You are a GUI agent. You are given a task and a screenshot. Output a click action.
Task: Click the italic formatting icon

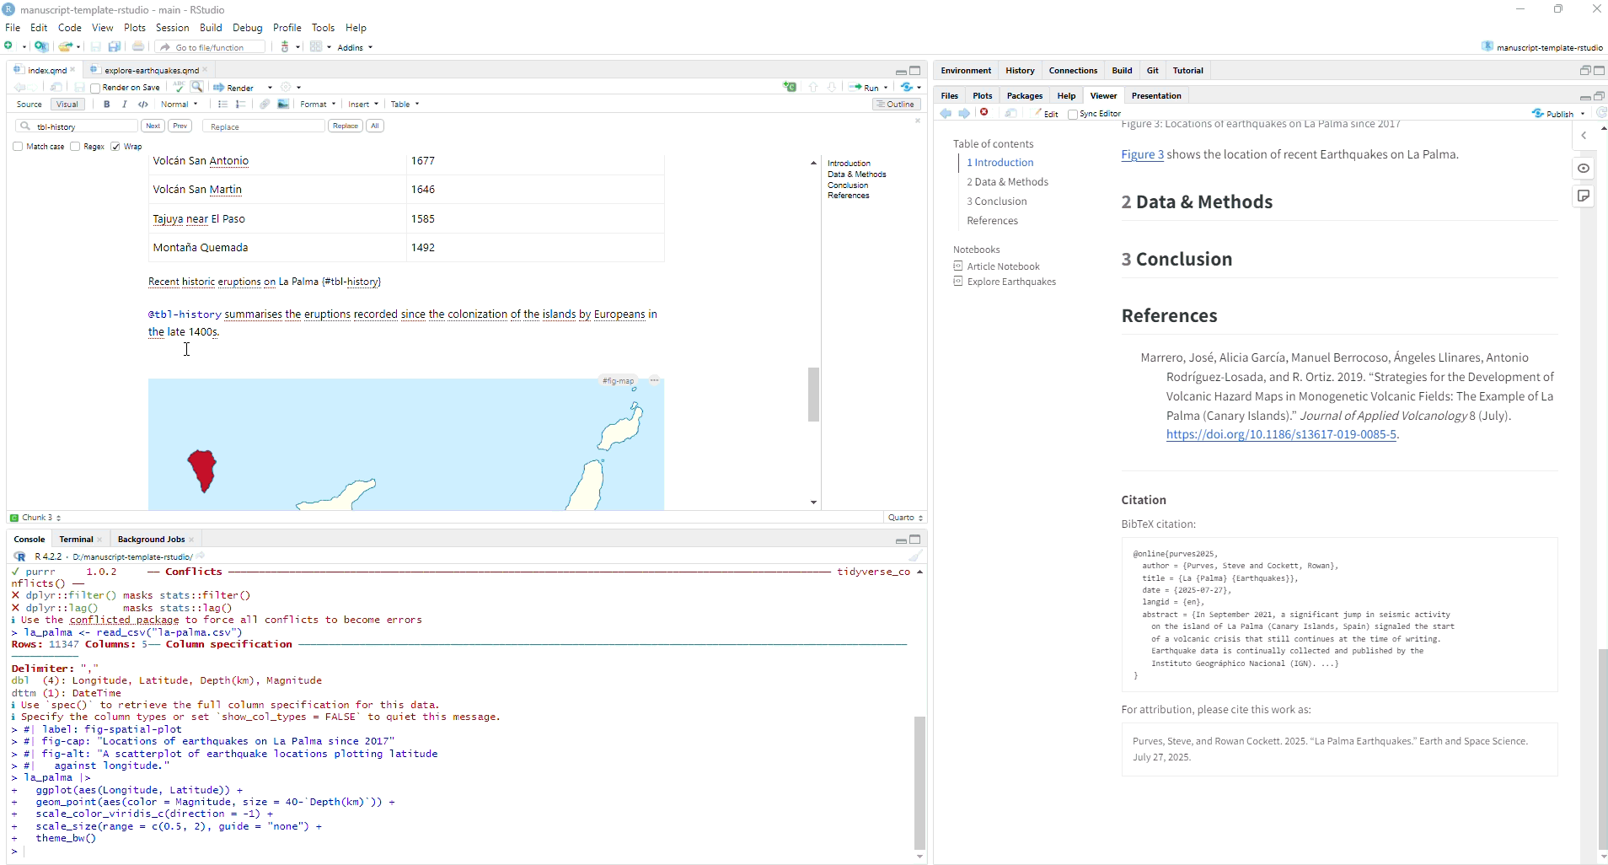point(125,105)
